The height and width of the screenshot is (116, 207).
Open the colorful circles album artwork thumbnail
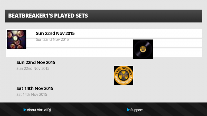click(17, 39)
